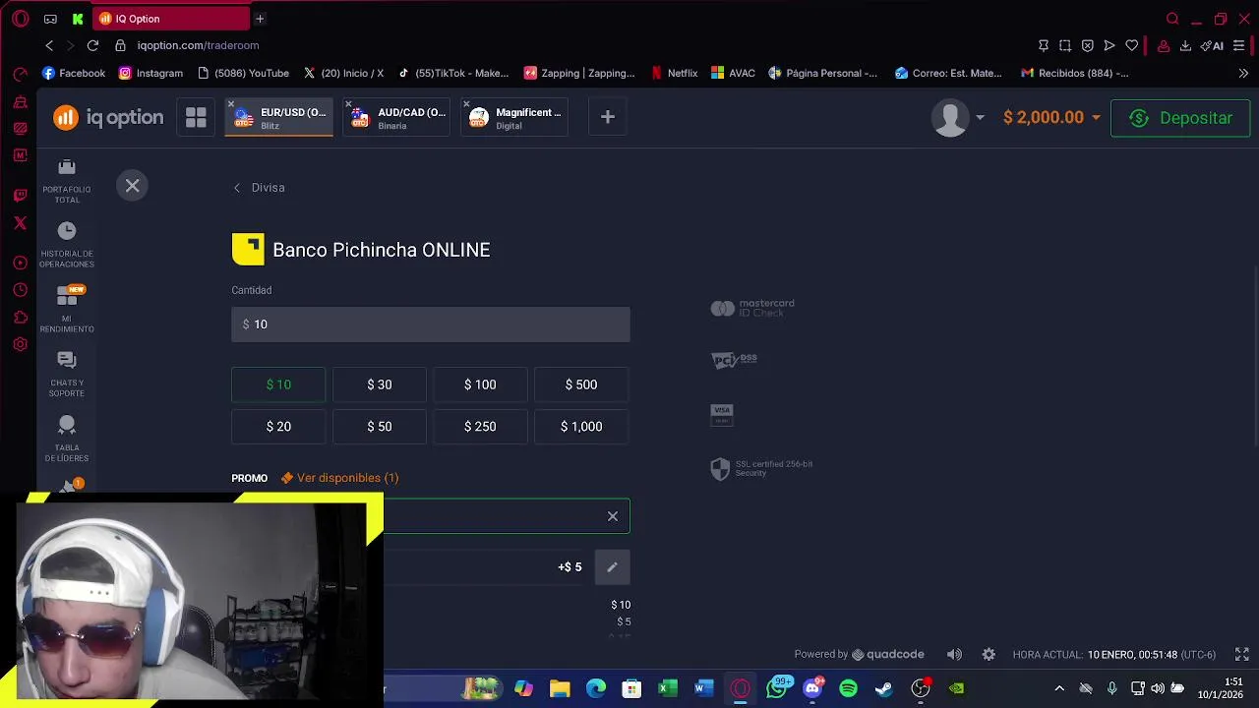Open the Portafolio Total sidebar panel
1259x708 pixels.
(67, 181)
